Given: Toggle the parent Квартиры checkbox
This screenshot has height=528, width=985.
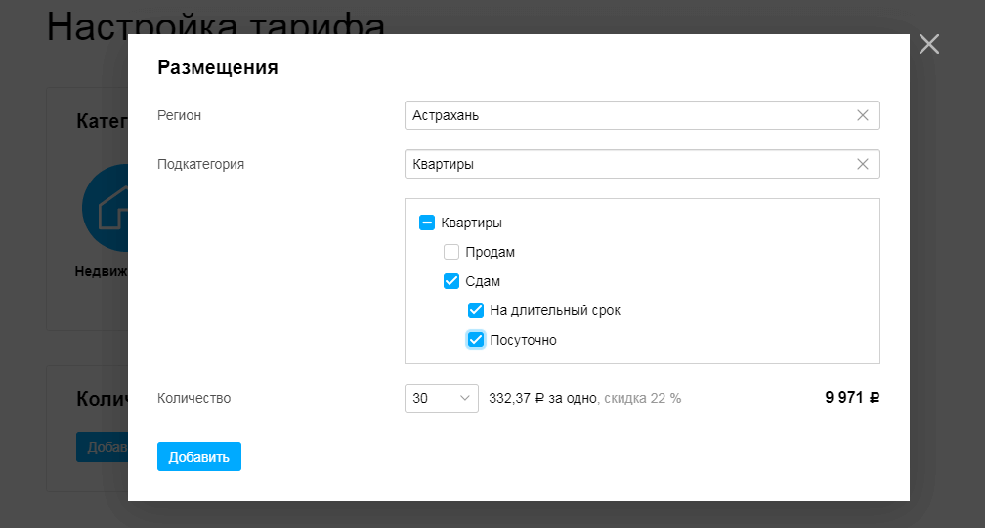Looking at the screenshot, I should [x=427, y=223].
